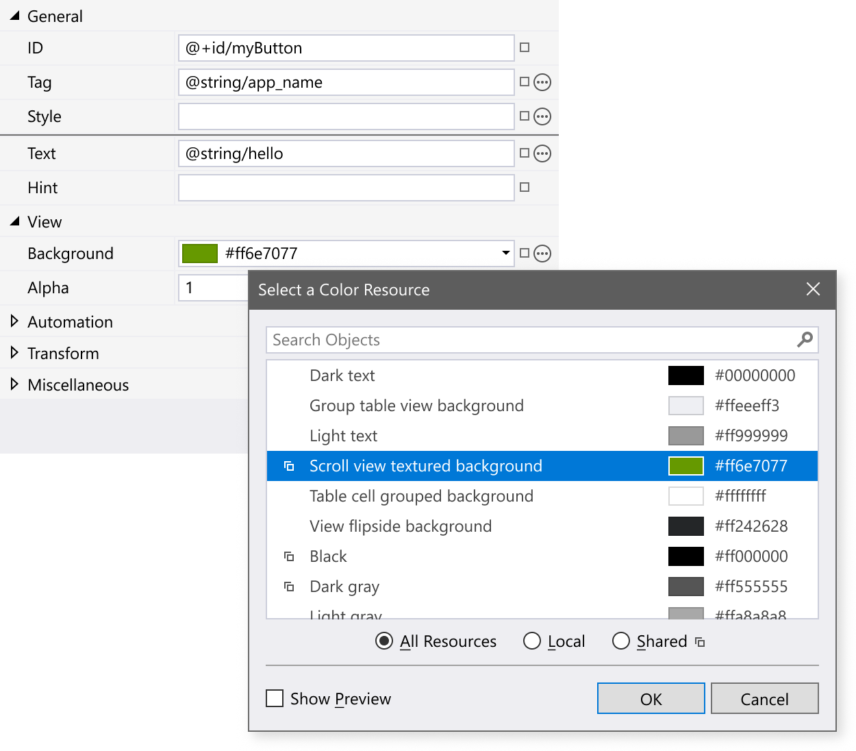Select the Shared radio button

[x=620, y=641]
